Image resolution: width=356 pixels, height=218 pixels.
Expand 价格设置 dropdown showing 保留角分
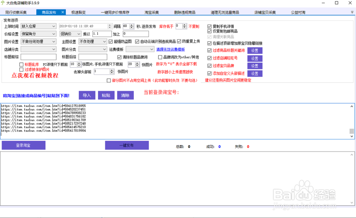(38, 34)
